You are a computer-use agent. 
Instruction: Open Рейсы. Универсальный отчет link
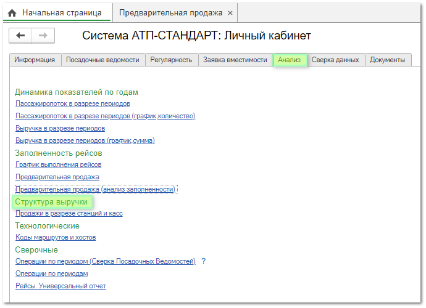pos(61,286)
